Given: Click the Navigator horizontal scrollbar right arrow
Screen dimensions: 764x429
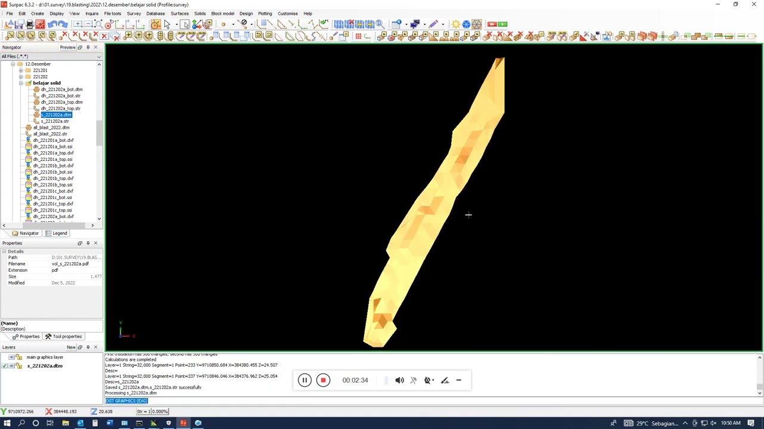Looking at the screenshot, I should (x=93, y=225).
